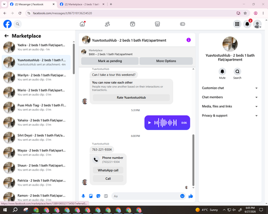268x214 pixels.
Task: Click the back arrow next to Marketplace
Action: pos(6,36)
